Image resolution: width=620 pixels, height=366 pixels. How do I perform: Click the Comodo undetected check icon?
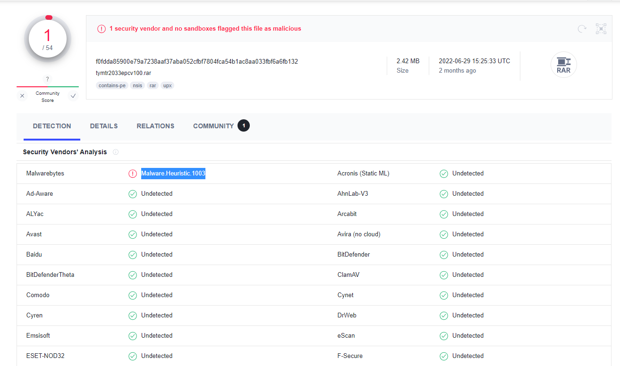pos(133,295)
